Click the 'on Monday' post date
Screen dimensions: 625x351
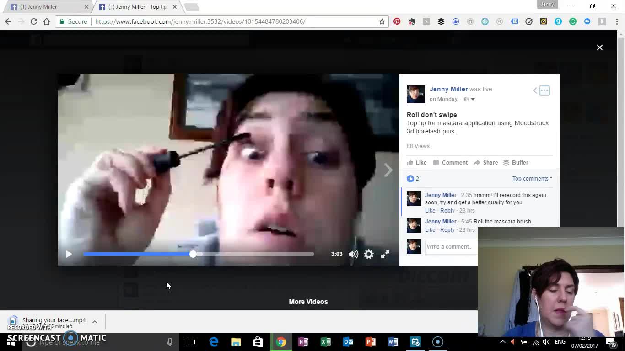(x=443, y=99)
